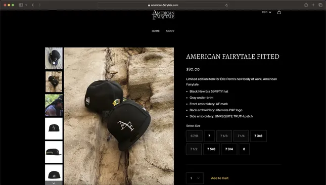Reload the page with refresh icon
This screenshot has width=326, height=185.
click(226, 5)
